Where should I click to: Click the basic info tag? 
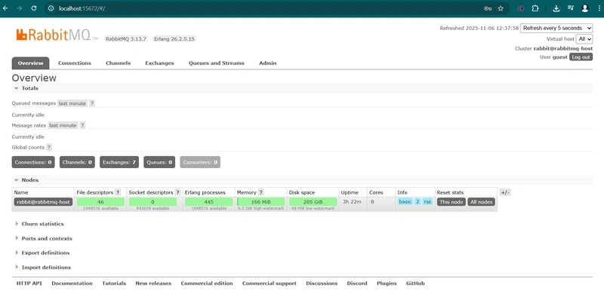click(x=405, y=202)
